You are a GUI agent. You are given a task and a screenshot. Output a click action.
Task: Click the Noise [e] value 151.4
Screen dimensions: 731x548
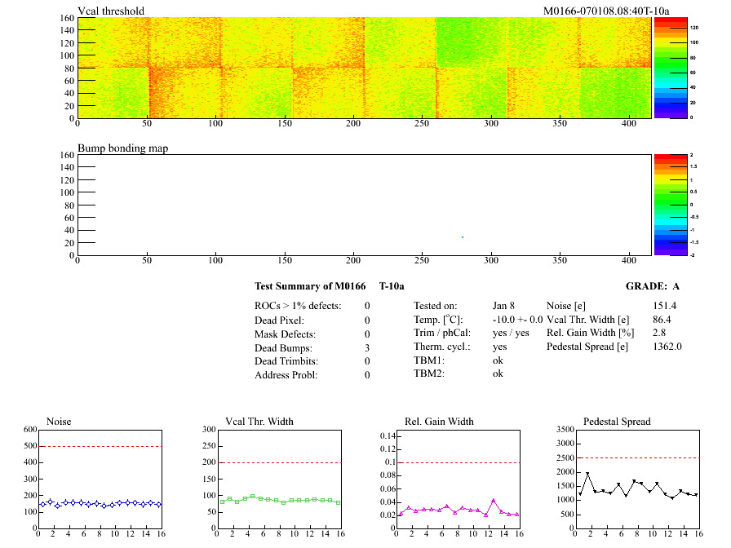tap(664, 306)
